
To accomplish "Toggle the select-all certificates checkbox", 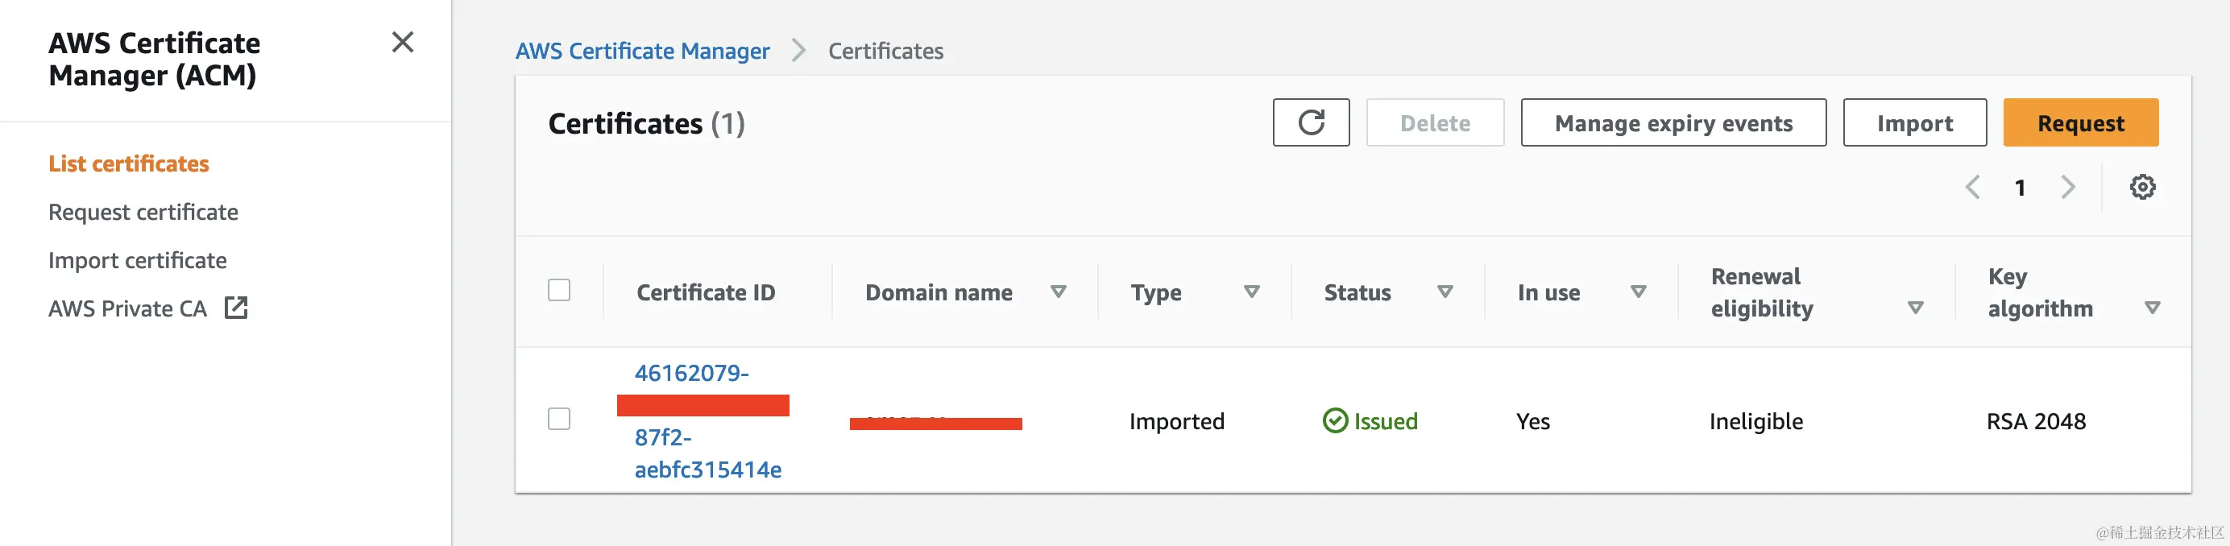I will coord(559,290).
